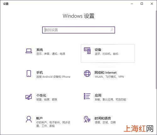The image size is (157, 135).
Task: Open the 设备 settings label
Action: pos(98,50)
